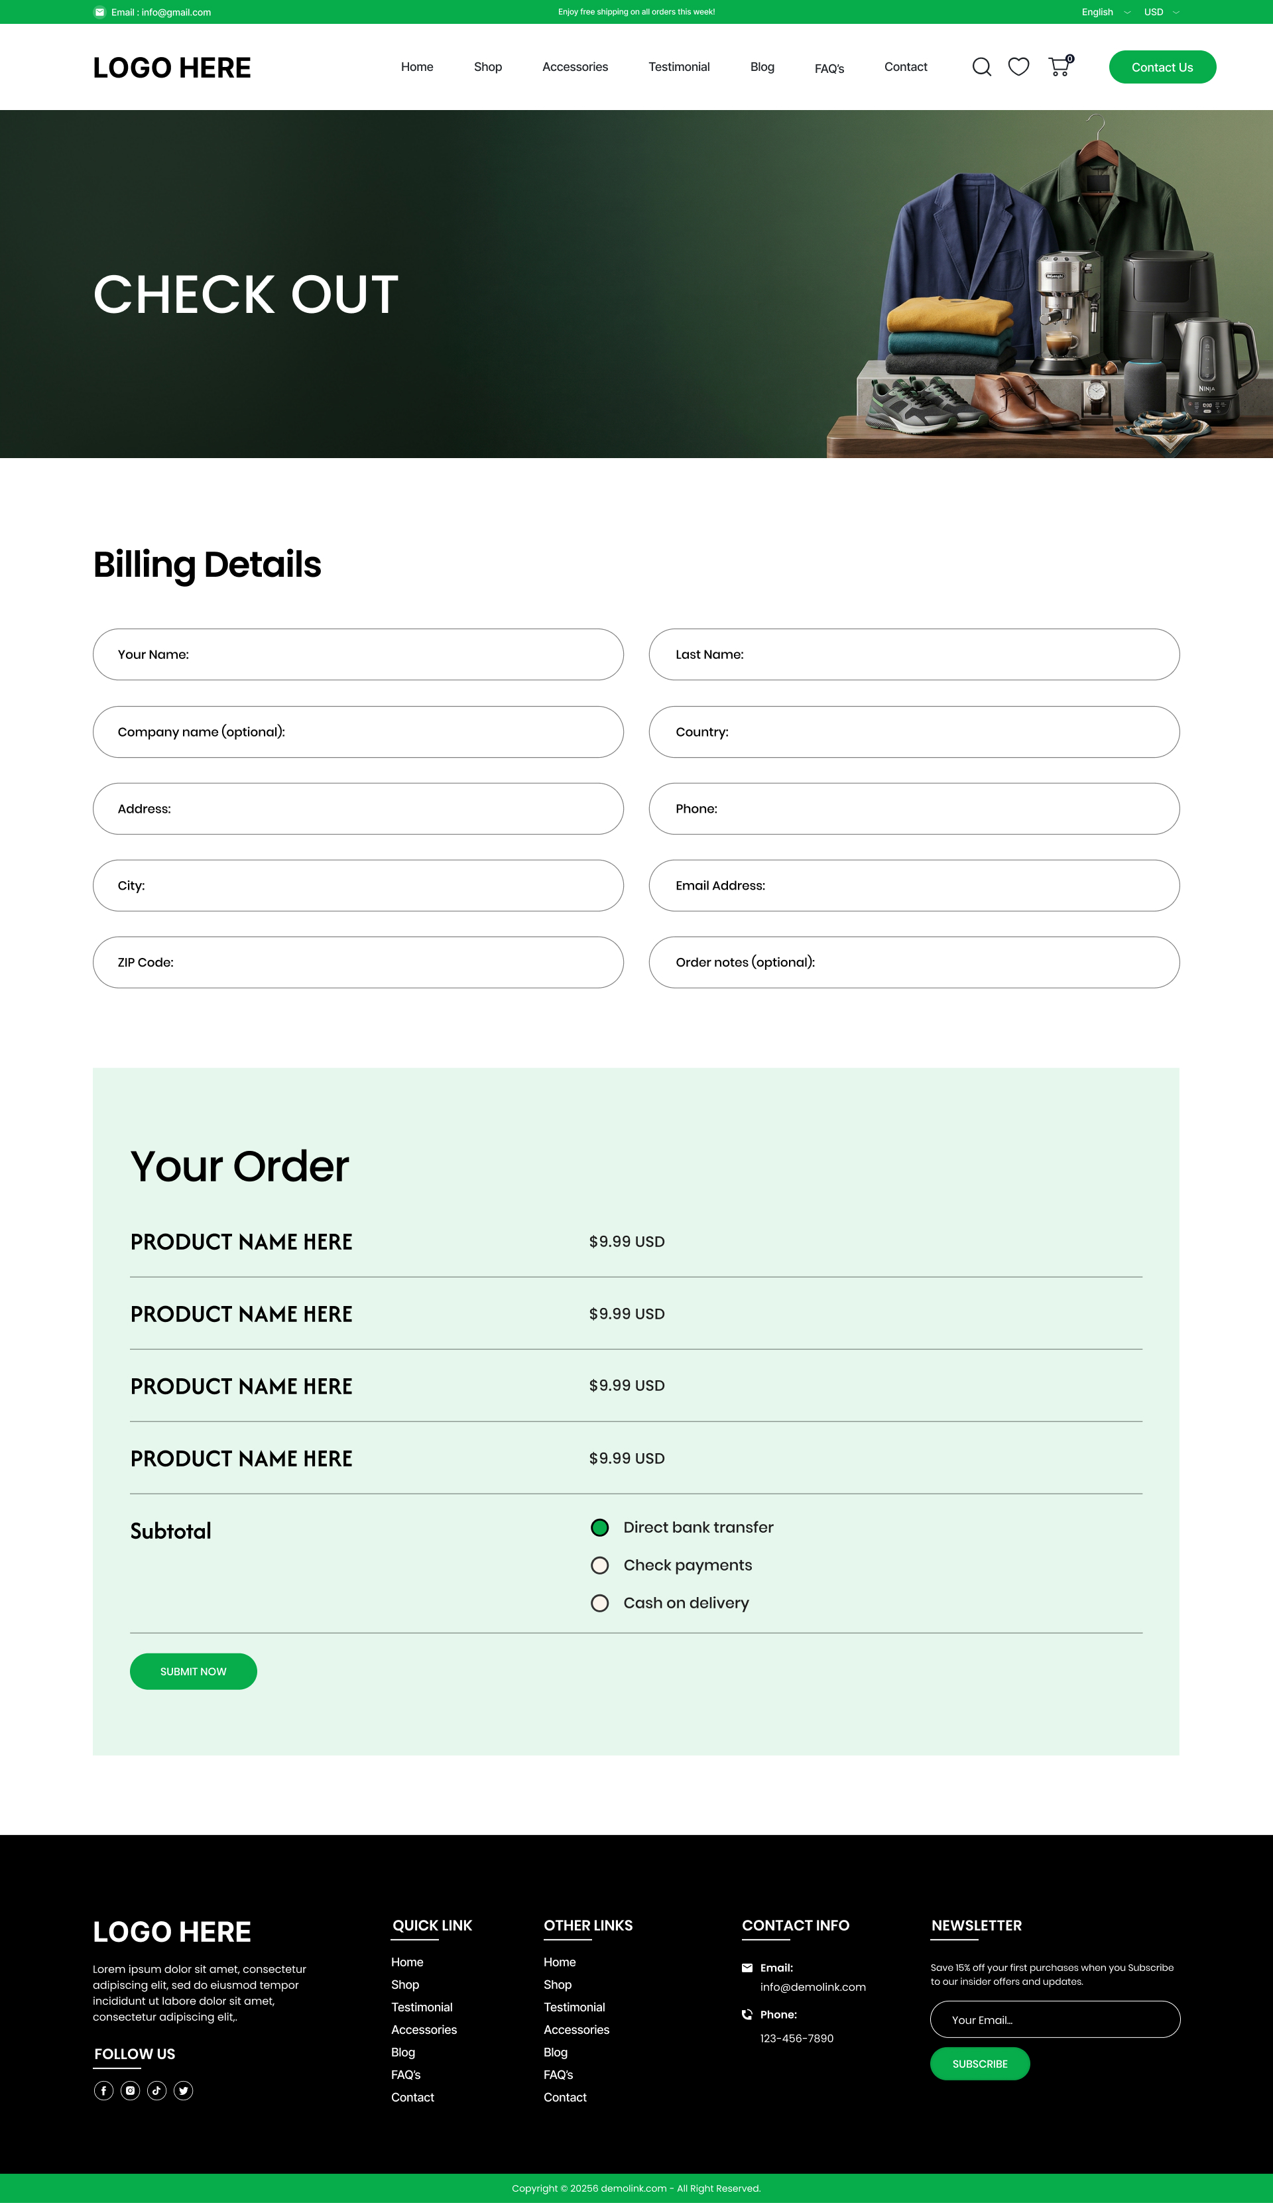
Task: Open the search magnifier icon
Action: click(x=981, y=68)
